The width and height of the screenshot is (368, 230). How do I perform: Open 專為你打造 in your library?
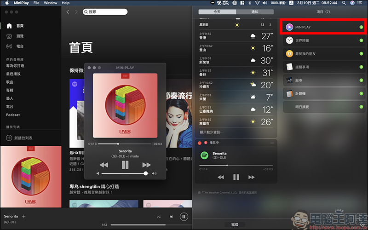pyautogui.click(x=15, y=66)
